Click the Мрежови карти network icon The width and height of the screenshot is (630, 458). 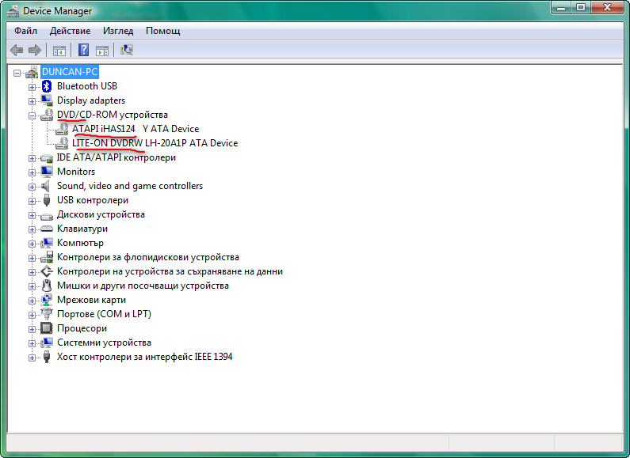(47, 300)
